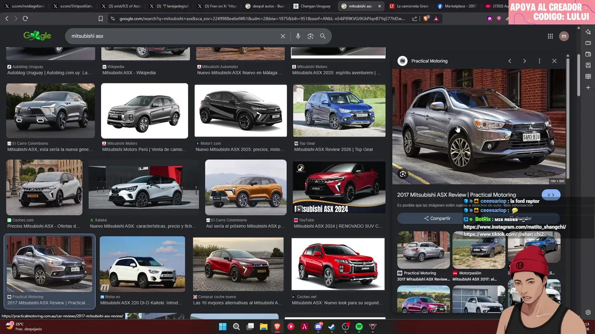Image resolution: width=595 pixels, height=334 pixels.
Task: Open the '2017 Mitsubishi ASX Review | Practical Motoring' title
Action: tap(456, 195)
